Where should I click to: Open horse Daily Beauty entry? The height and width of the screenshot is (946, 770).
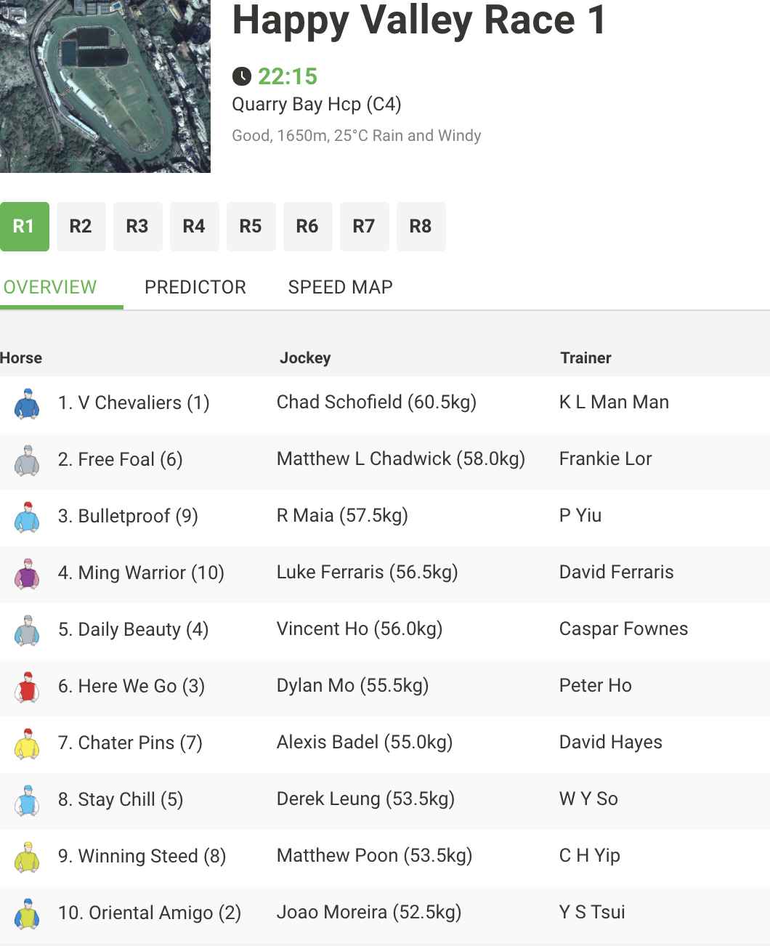pyautogui.click(x=133, y=629)
